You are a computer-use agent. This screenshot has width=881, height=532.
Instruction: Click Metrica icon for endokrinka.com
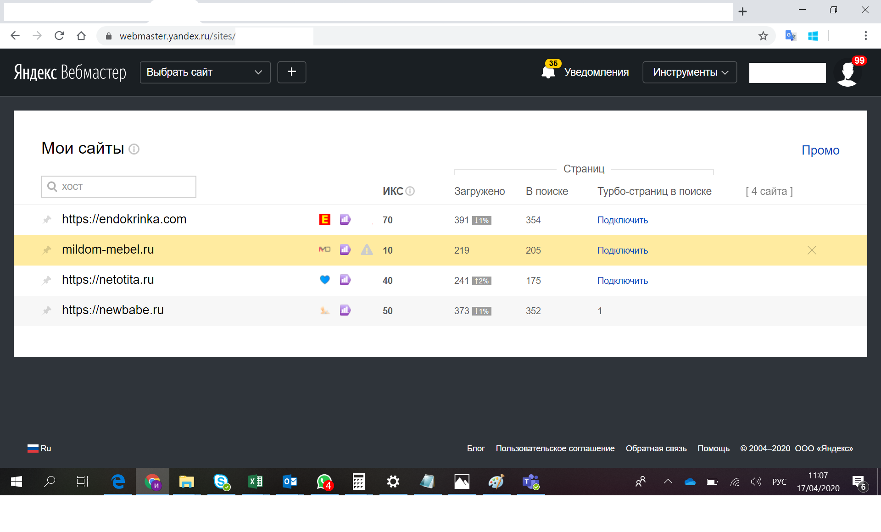click(345, 220)
